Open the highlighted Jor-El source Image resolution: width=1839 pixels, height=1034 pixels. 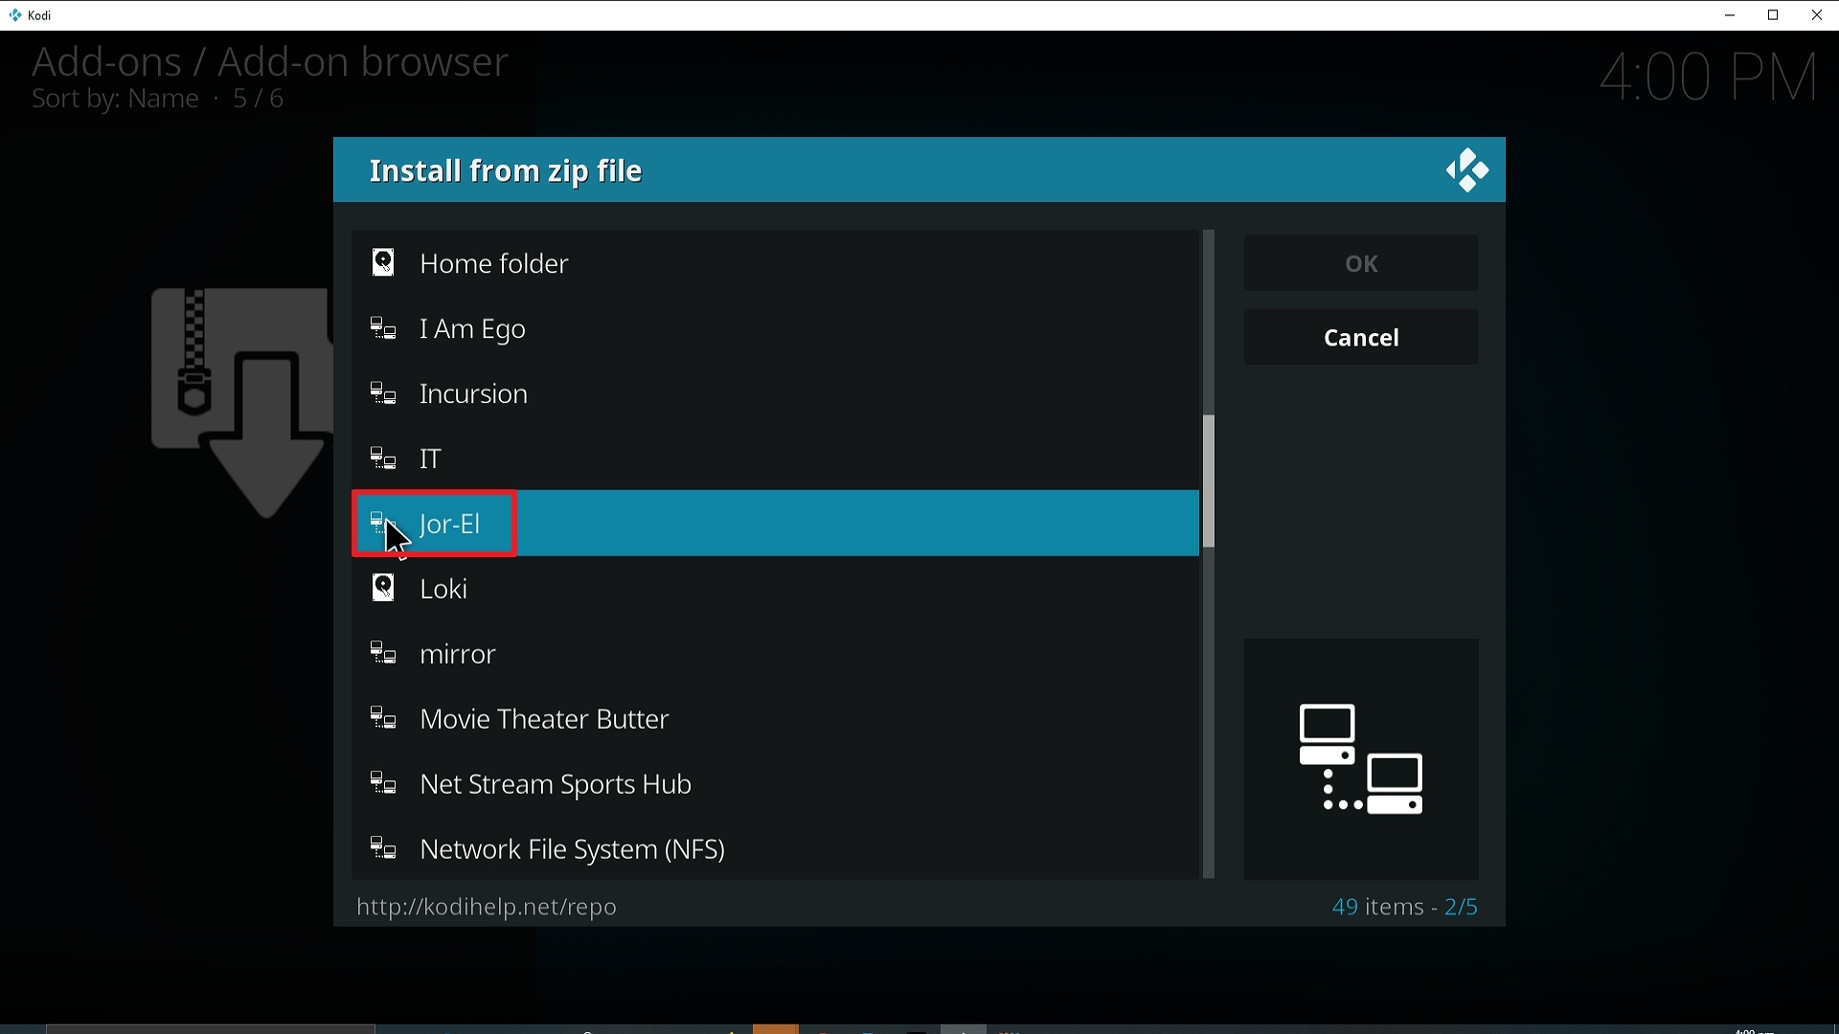click(776, 524)
